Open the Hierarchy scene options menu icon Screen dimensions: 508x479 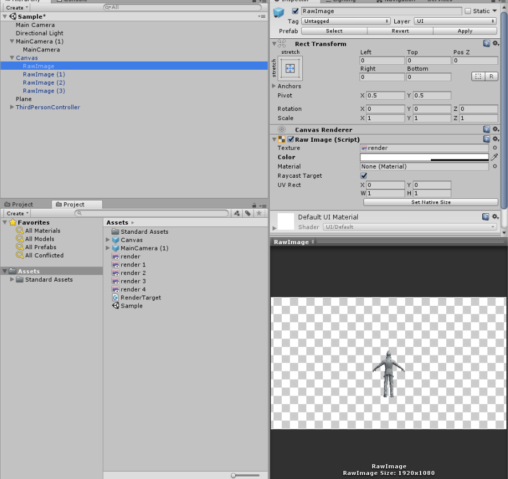tap(262, 16)
